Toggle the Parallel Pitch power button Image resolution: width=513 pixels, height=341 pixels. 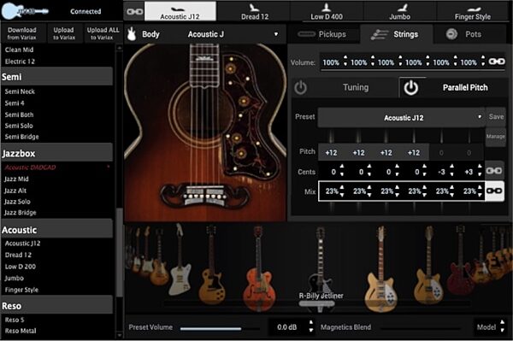tap(410, 88)
